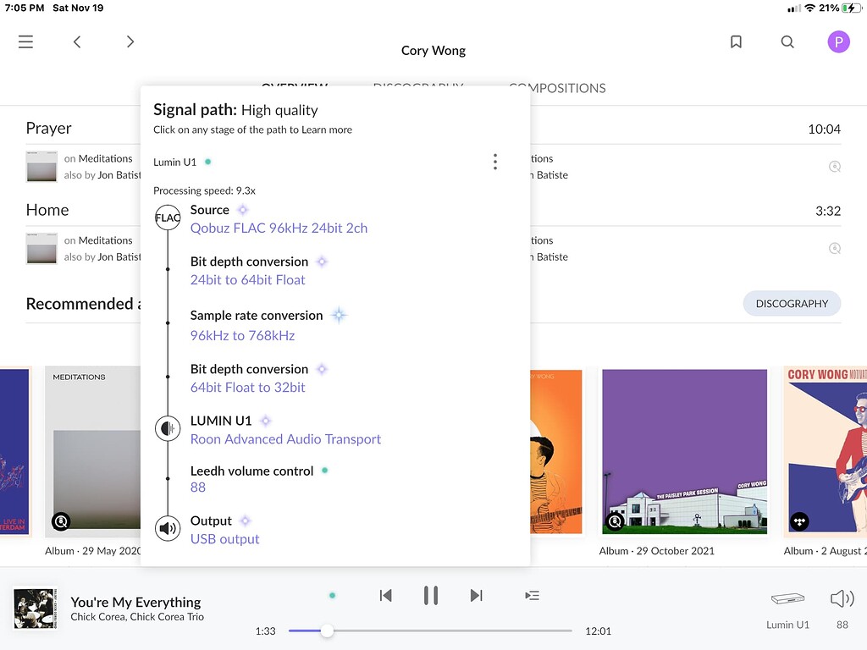Switch to the DISCOGRAPHY tab
867x650 pixels.
pyautogui.click(x=417, y=87)
